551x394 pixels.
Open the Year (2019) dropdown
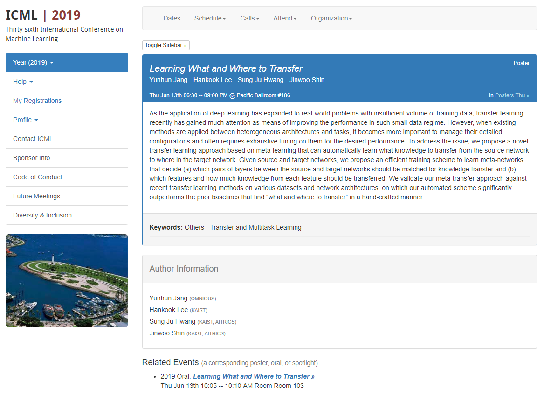[67, 62]
